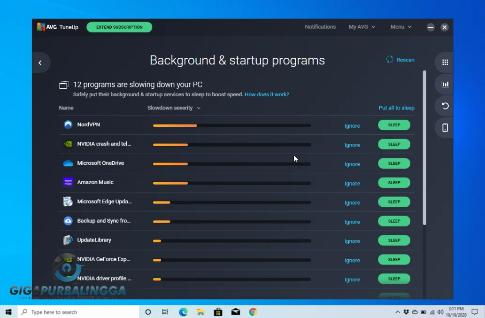Open Google Chrome from the taskbar

pos(253,311)
